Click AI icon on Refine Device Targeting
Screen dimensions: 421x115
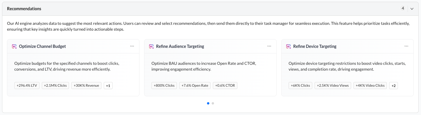click(289, 46)
